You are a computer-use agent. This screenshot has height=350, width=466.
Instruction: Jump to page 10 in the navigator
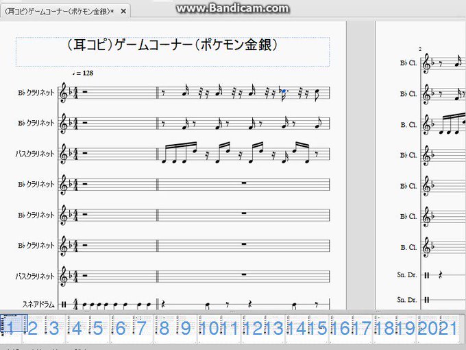[x=208, y=329]
